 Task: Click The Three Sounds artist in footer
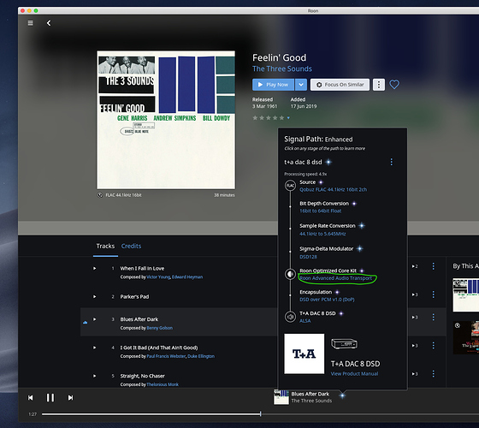[x=311, y=401]
